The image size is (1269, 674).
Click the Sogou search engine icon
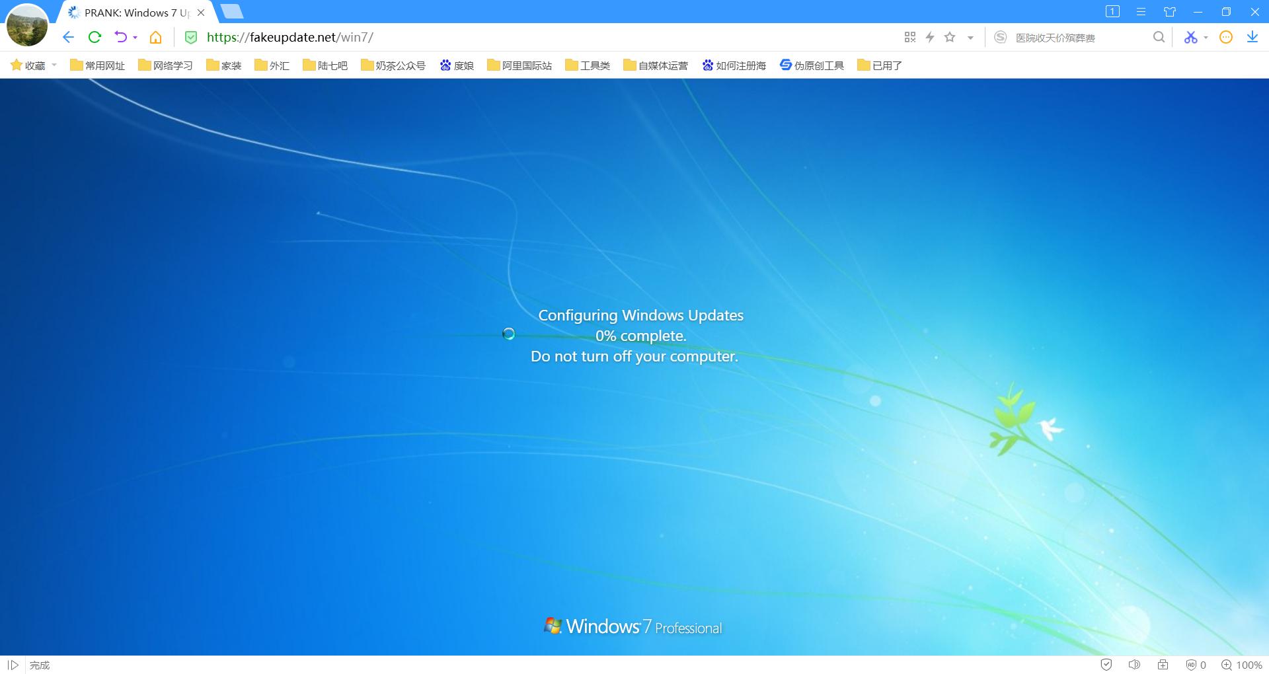[x=1001, y=37]
